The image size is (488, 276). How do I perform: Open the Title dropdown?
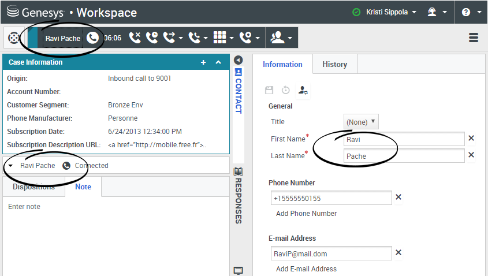click(x=361, y=122)
